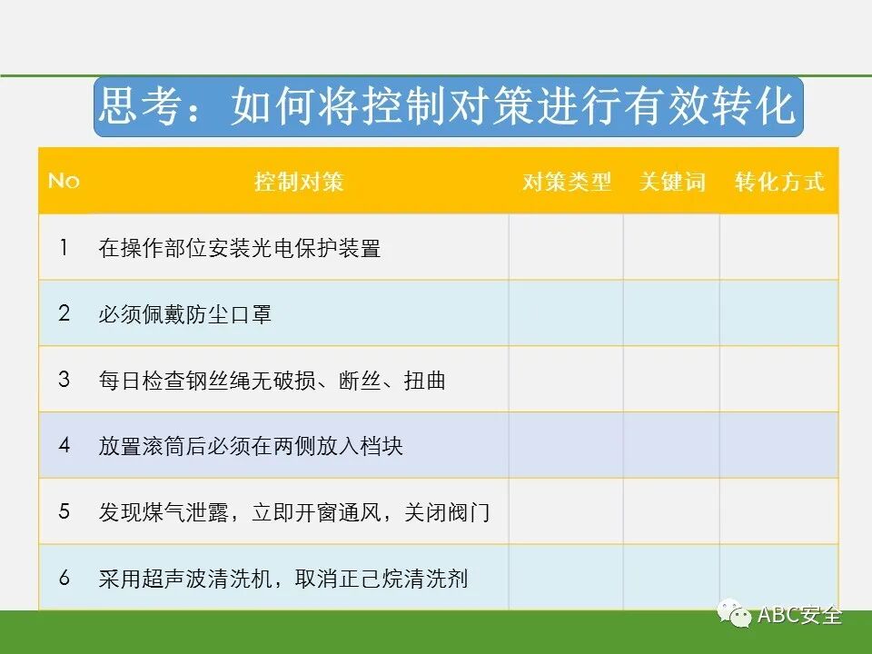Click empty 关键词 cell in row 2
Image resolution: width=872 pixels, height=654 pixels.
pos(672,313)
